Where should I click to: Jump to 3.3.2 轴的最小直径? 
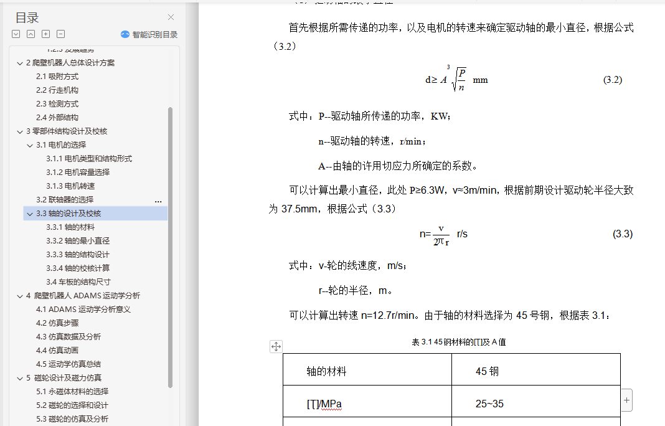coord(78,240)
